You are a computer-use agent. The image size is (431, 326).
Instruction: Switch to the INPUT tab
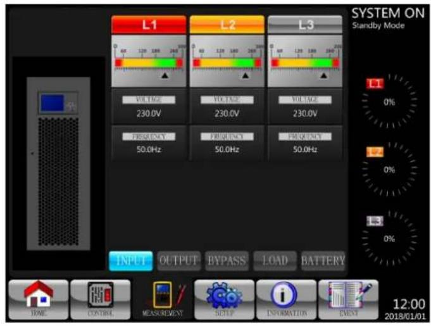pos(131,261)
